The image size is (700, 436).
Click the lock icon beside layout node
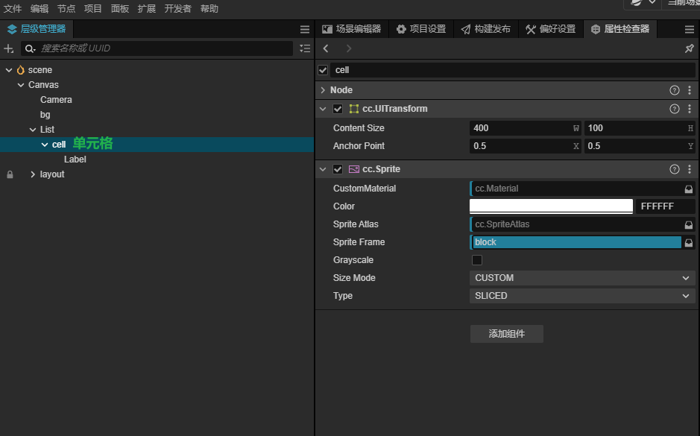[10, 174]
